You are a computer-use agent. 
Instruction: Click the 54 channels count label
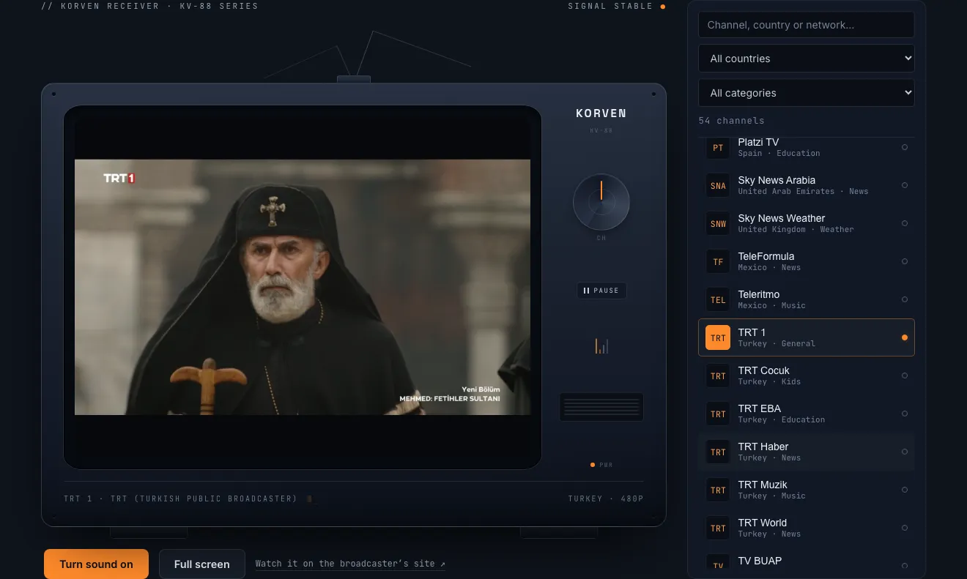click(731, 121)
